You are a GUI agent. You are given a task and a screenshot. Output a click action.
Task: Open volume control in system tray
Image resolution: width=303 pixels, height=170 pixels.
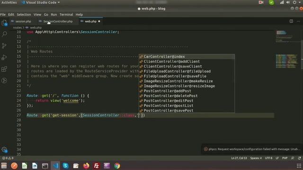(288, 2)
